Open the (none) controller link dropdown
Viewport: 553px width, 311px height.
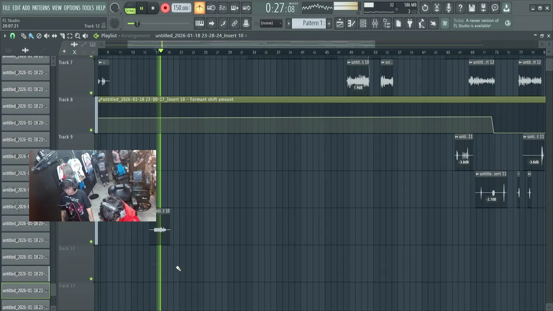tap(270, 23)
